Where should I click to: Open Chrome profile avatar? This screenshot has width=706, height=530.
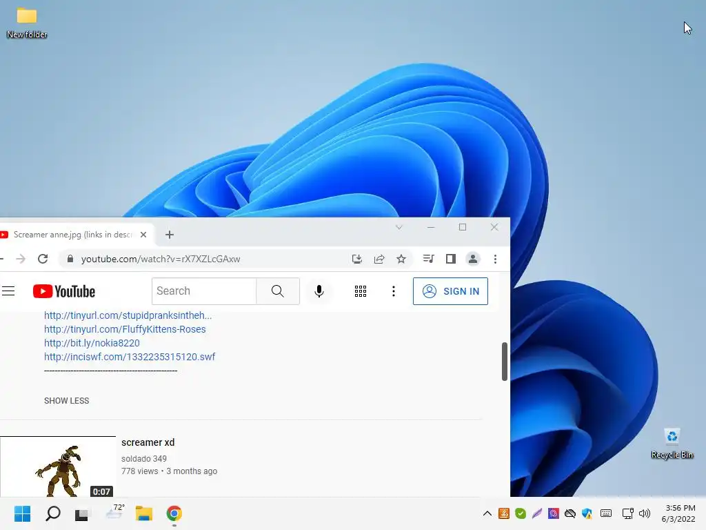(473, 259)
